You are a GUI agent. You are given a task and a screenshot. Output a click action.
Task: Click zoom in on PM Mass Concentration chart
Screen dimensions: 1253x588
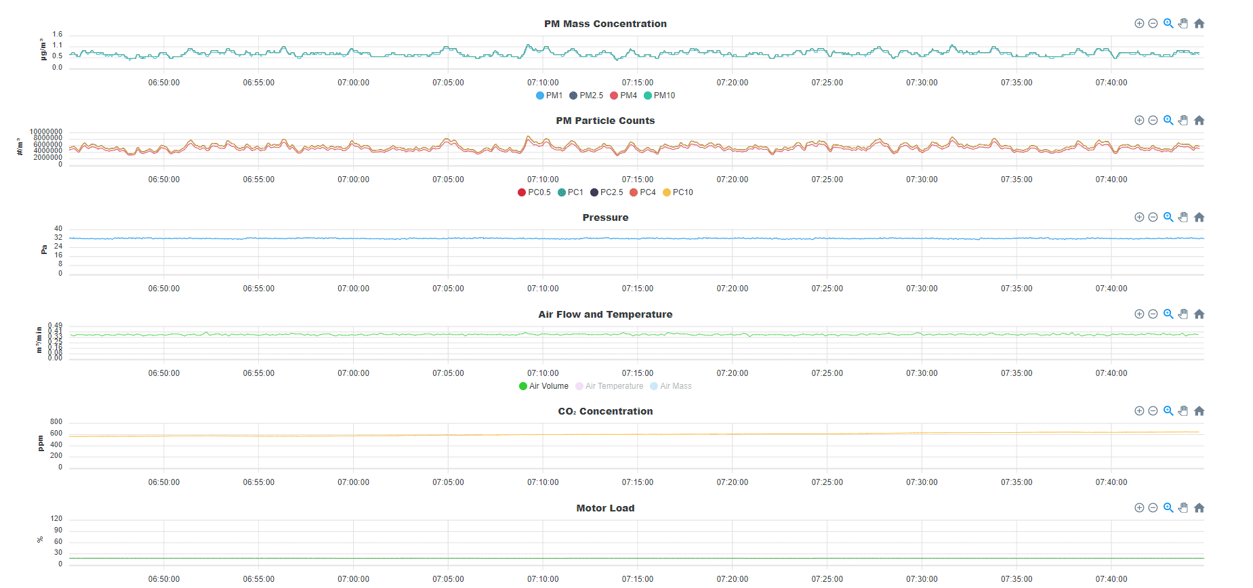(x=1139, y=24)
